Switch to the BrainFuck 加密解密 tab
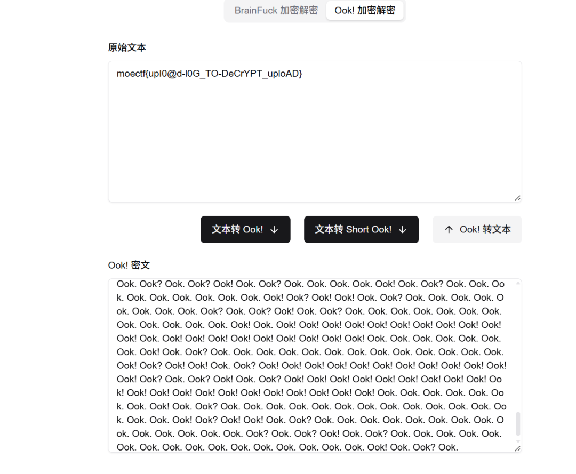 276,10
